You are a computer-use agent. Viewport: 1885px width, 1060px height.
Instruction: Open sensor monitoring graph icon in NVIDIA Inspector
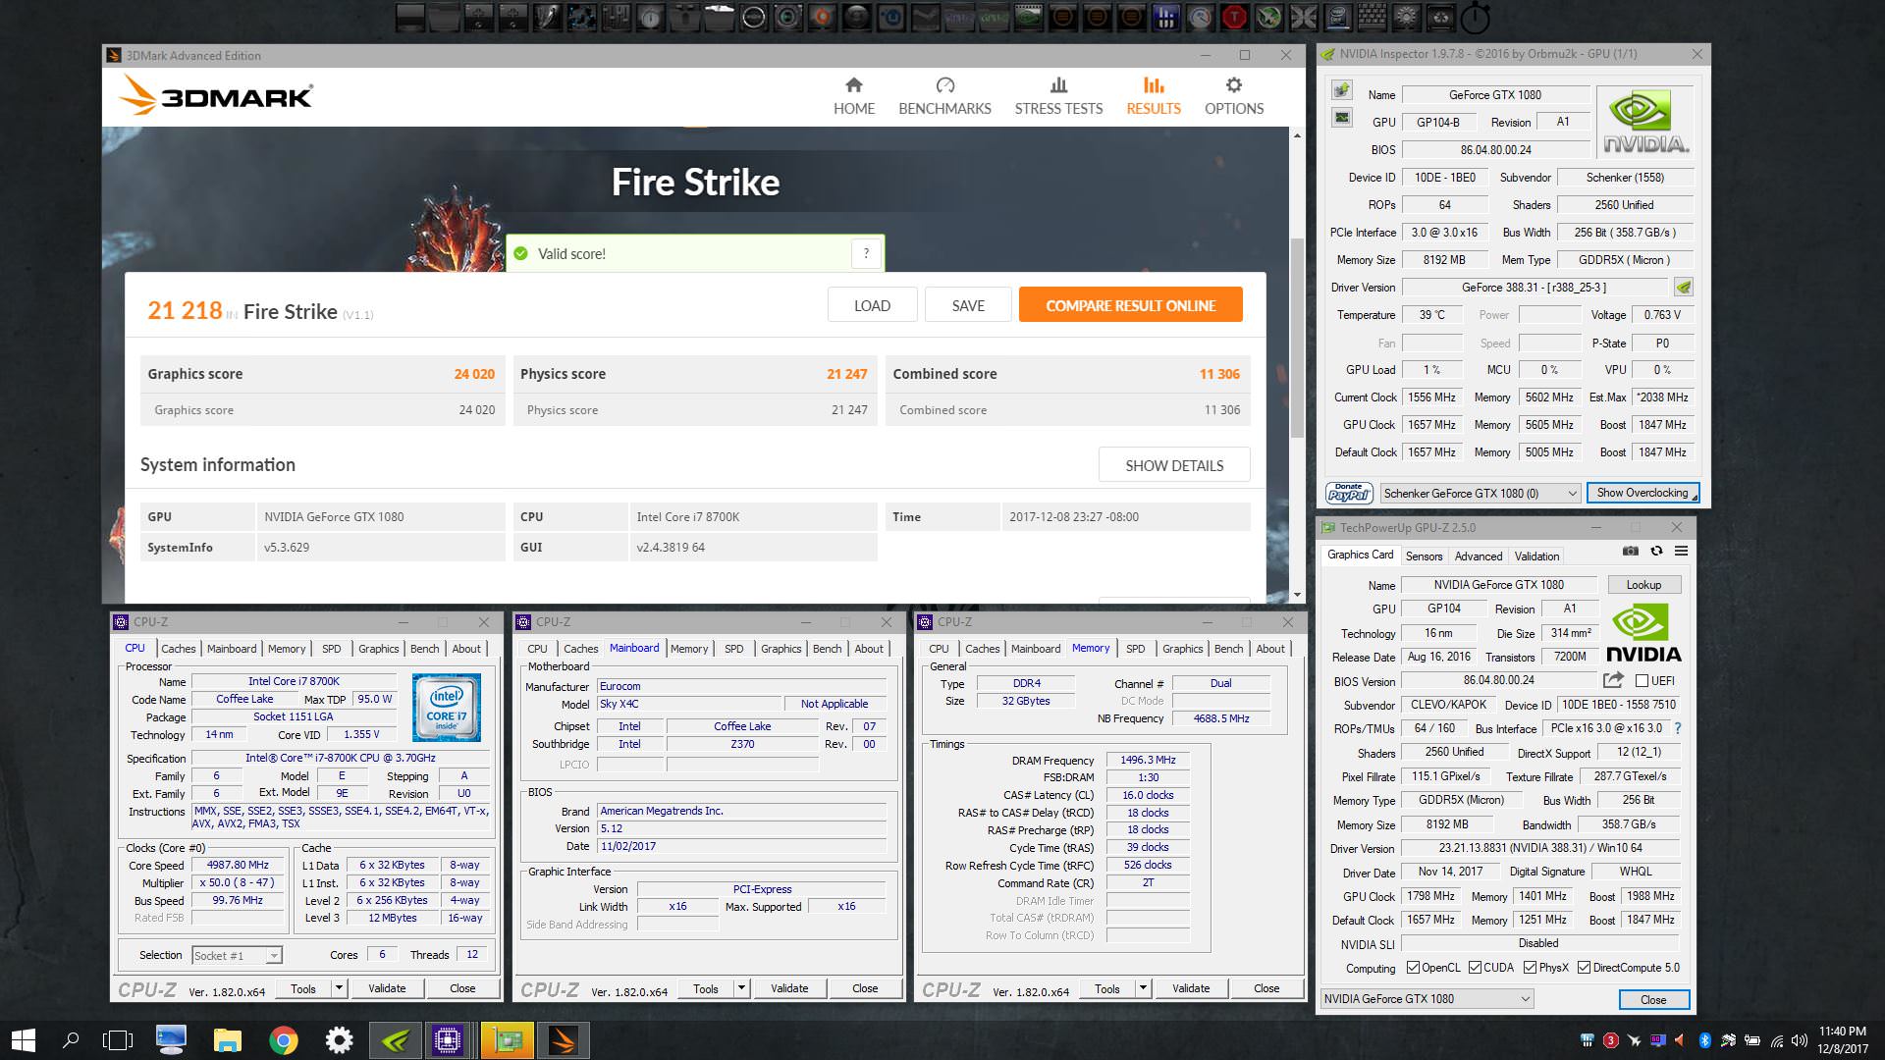point(1341,118)
